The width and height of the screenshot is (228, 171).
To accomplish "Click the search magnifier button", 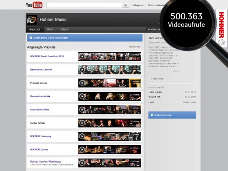I will [126, 5].
